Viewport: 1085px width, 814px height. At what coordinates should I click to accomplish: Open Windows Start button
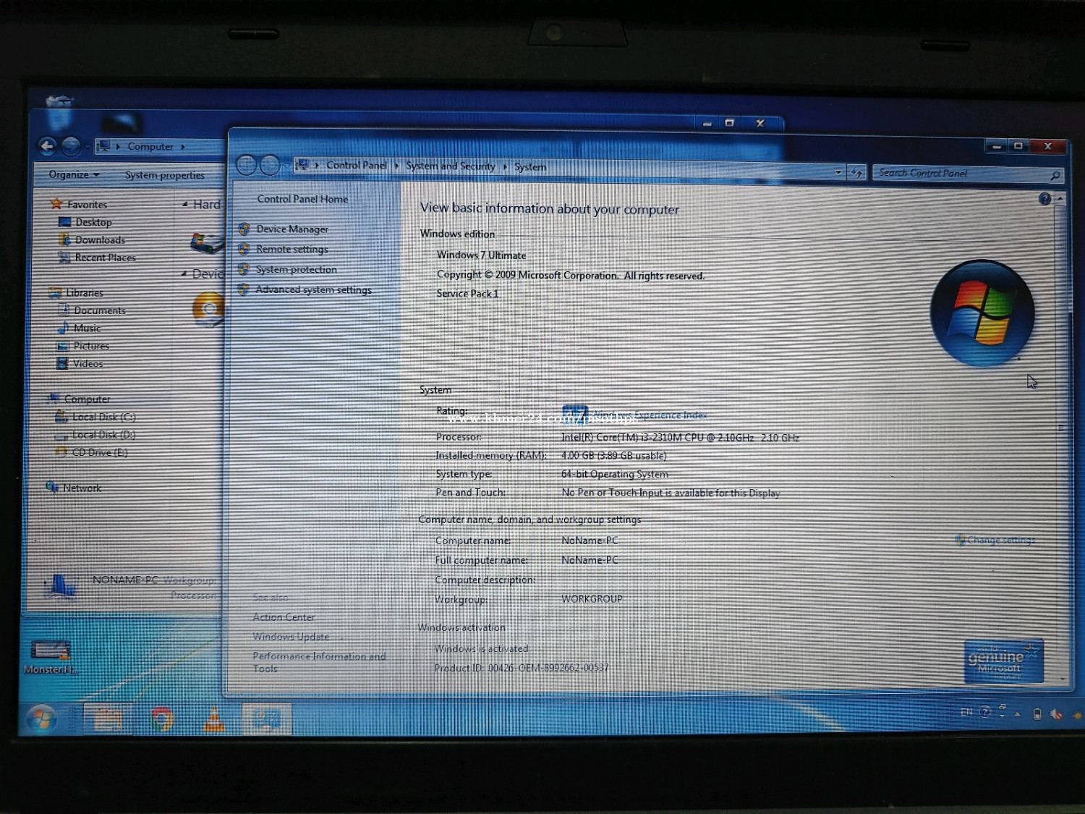point(41,719)
